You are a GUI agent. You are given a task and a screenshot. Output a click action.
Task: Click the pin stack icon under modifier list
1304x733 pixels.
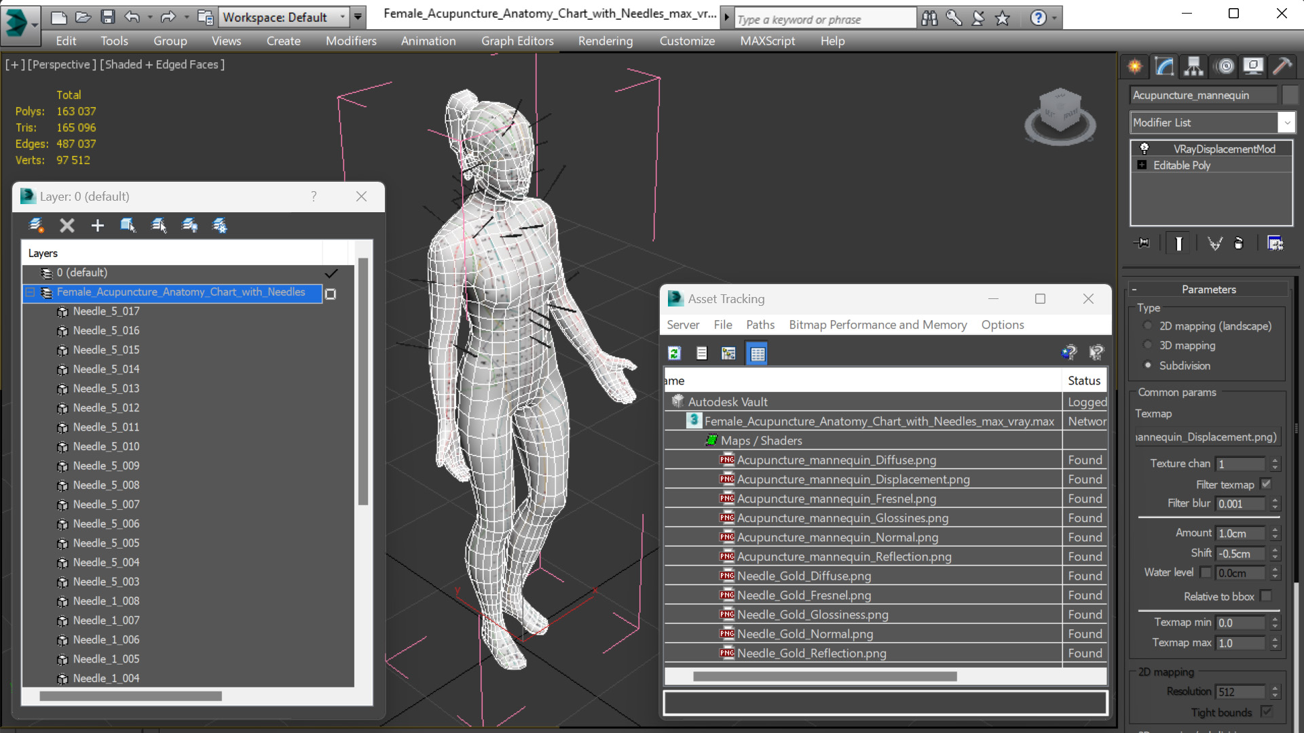click(1142, 243)
